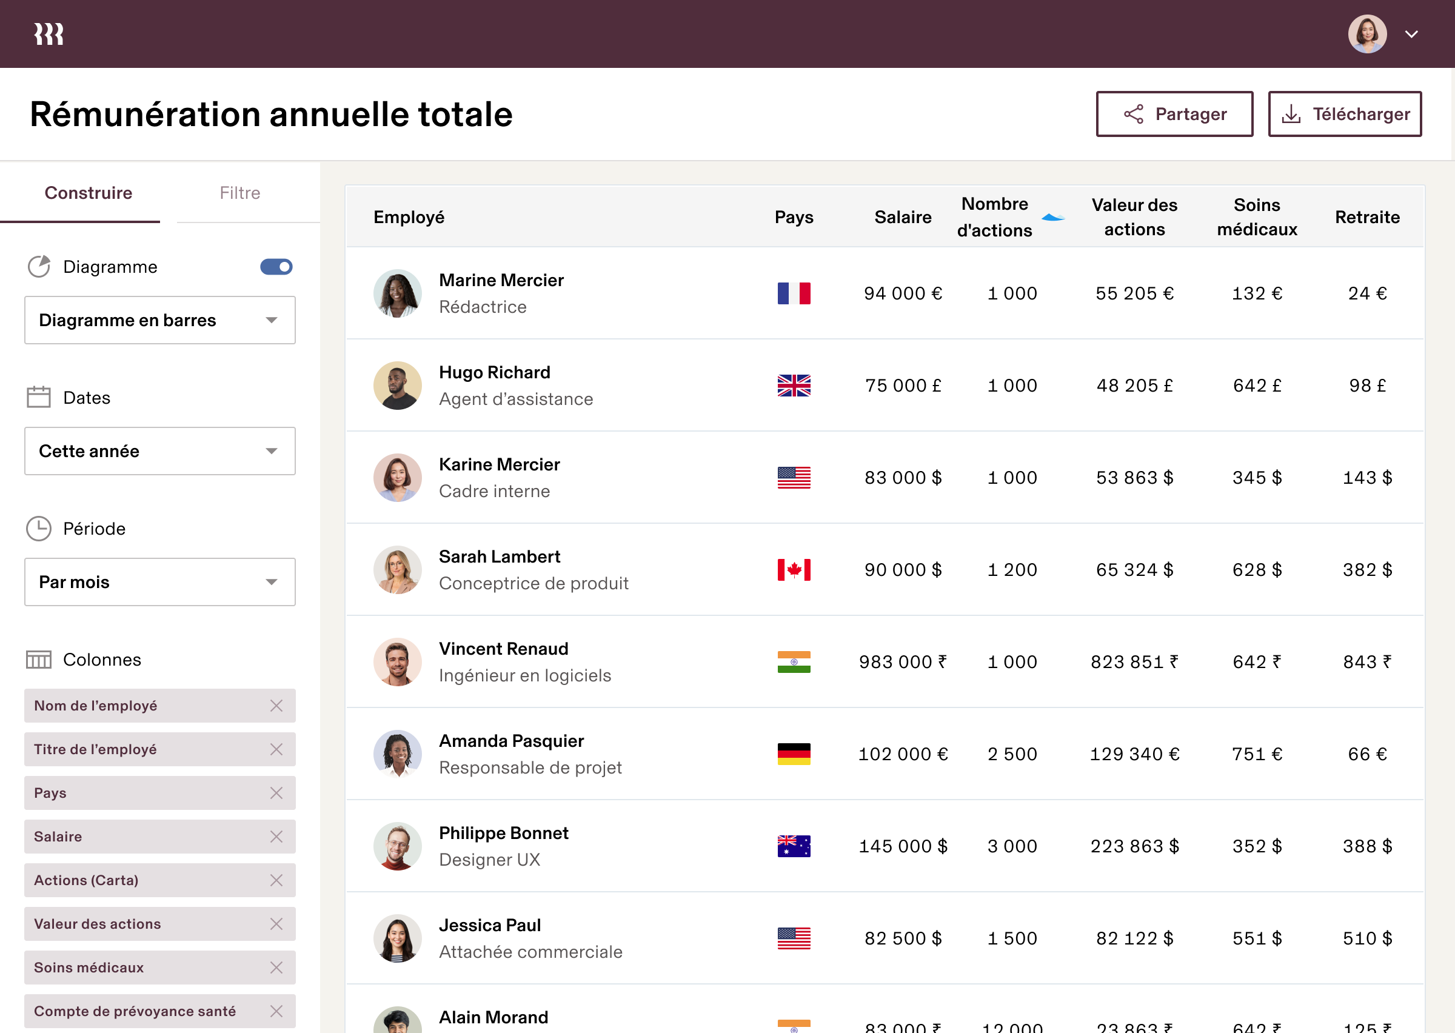Open the Diagramme en barres dropdown
1455x1033 pixels.
(159, 320)
